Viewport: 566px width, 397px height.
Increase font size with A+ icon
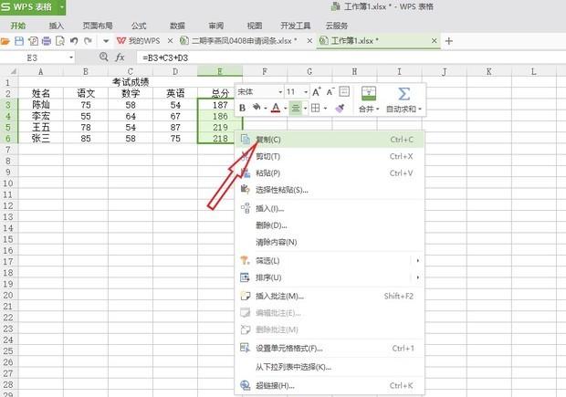coord(316,91)
